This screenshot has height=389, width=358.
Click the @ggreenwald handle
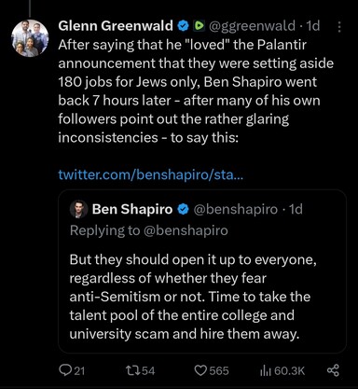pyautogui.click(x=252, y=26)
